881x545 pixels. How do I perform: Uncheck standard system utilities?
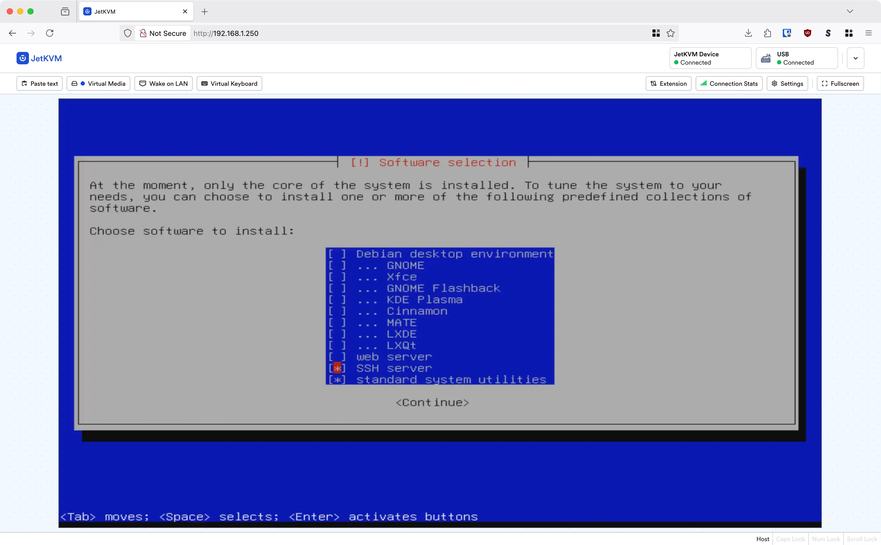(x=337, y=379)
